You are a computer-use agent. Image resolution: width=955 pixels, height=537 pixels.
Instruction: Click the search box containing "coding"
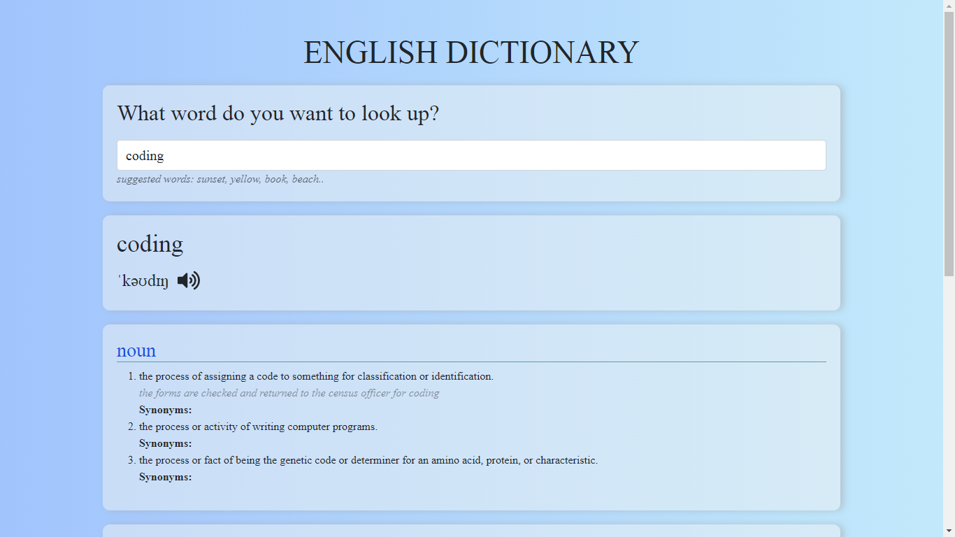click(471, 155)
